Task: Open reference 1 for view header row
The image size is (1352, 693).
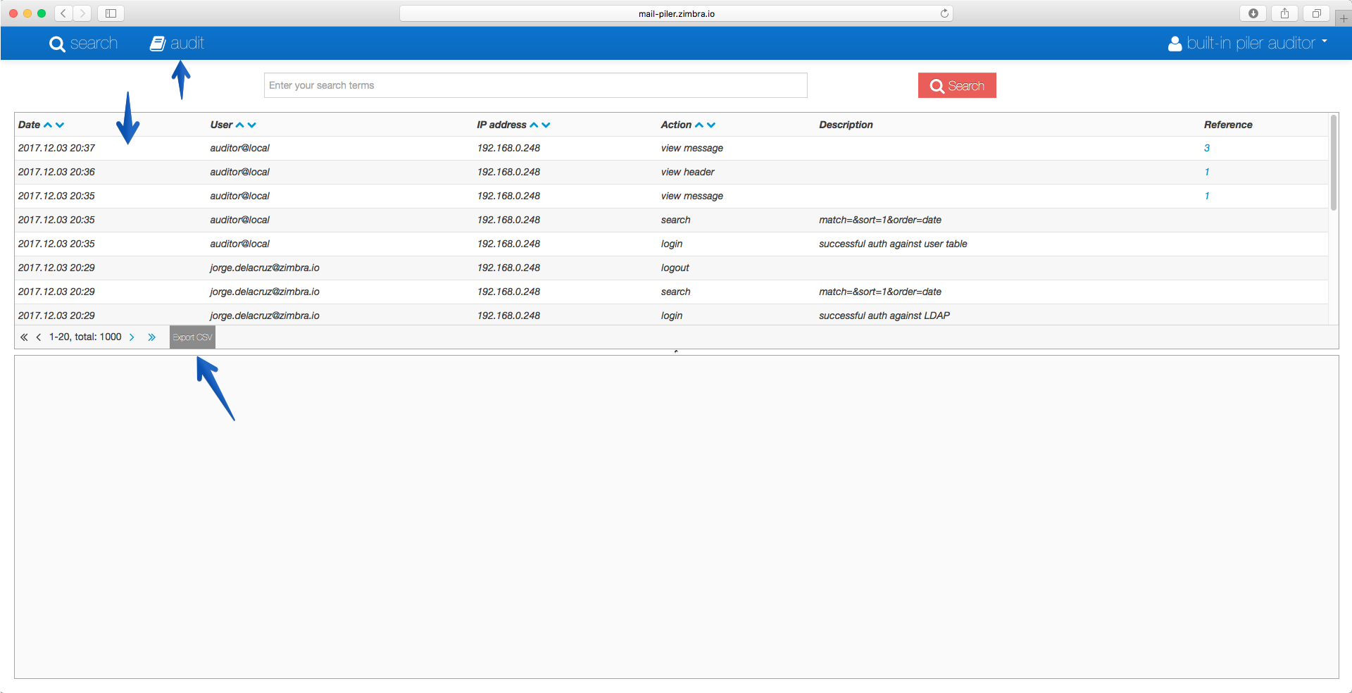Action: pos(1207,172)
